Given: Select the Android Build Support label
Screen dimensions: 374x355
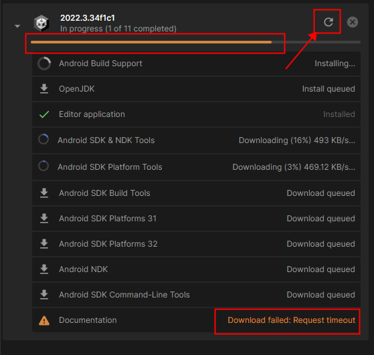Looking at the screenshot, I should click(100, 64).
